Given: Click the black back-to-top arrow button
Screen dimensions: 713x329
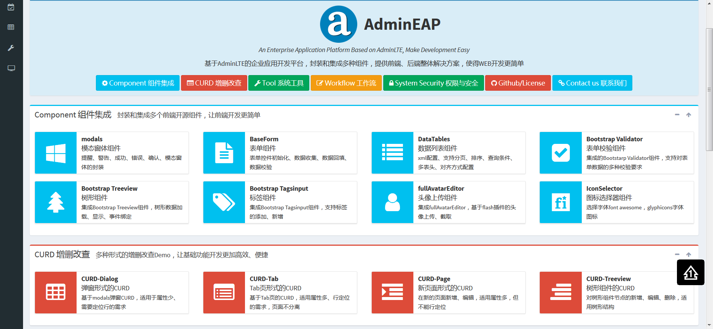Looking at the screenshot, I should 691,272.
